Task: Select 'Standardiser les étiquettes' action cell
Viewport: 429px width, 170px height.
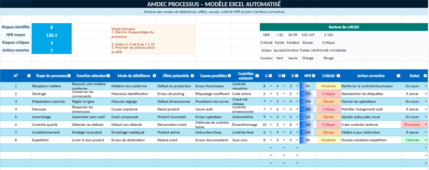Action: pos(371,94)
